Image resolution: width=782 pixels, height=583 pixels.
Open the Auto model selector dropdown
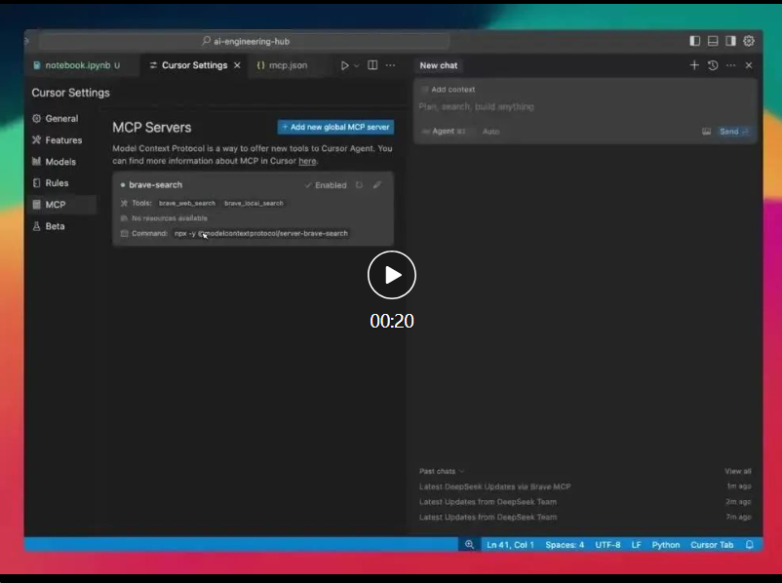pos(491,132)
